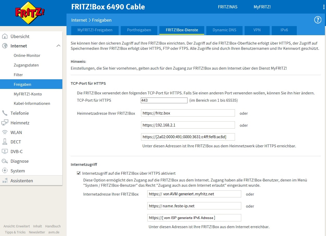The image size is (326, 236).
Task: Click the FRITZ! logo
Action: pos(30,13)
